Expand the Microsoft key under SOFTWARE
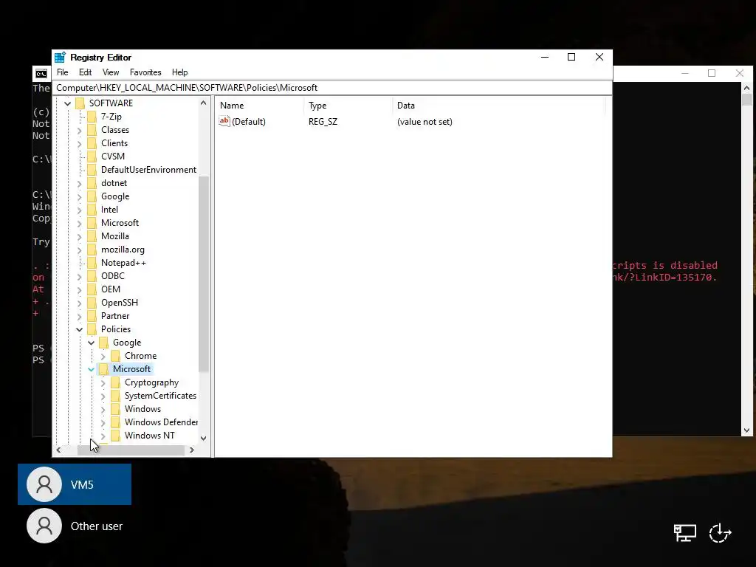 point(80,223)
